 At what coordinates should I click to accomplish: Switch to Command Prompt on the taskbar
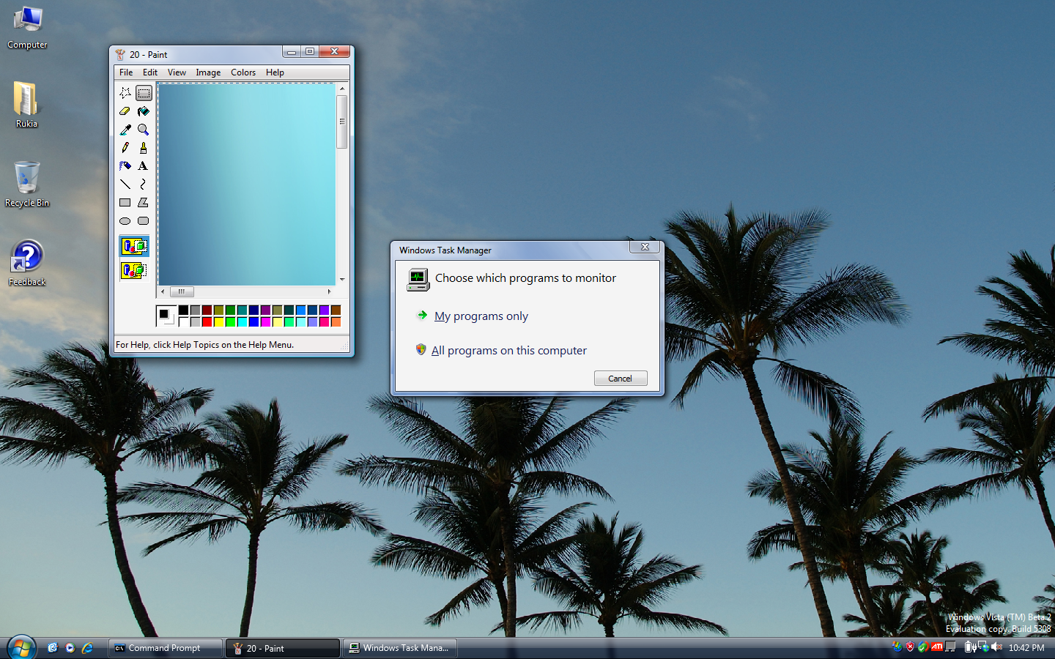165,648
